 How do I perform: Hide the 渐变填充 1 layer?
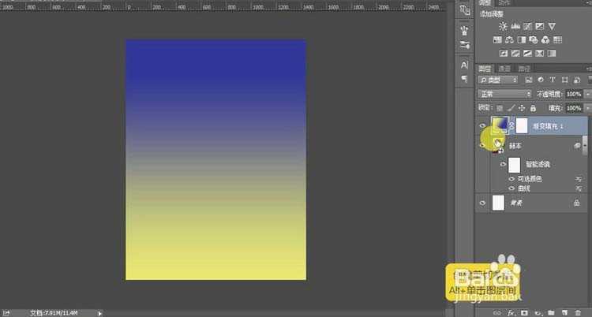coord(482,125)
